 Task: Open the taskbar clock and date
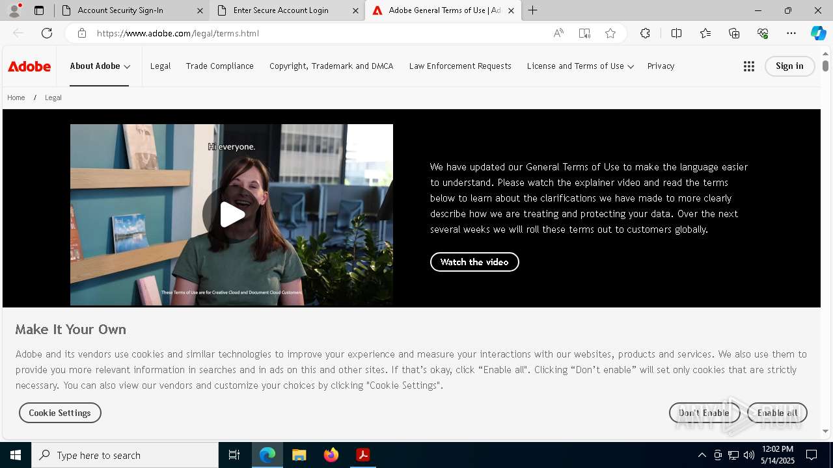click(x=778, y=455)
